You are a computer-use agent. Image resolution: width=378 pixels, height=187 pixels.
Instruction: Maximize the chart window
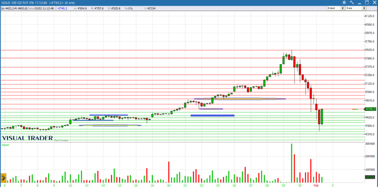coord(367,3)
